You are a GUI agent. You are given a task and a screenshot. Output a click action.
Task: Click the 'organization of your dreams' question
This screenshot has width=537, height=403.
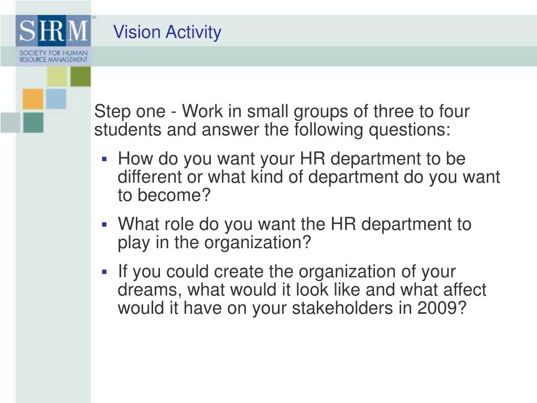(302, 290)
